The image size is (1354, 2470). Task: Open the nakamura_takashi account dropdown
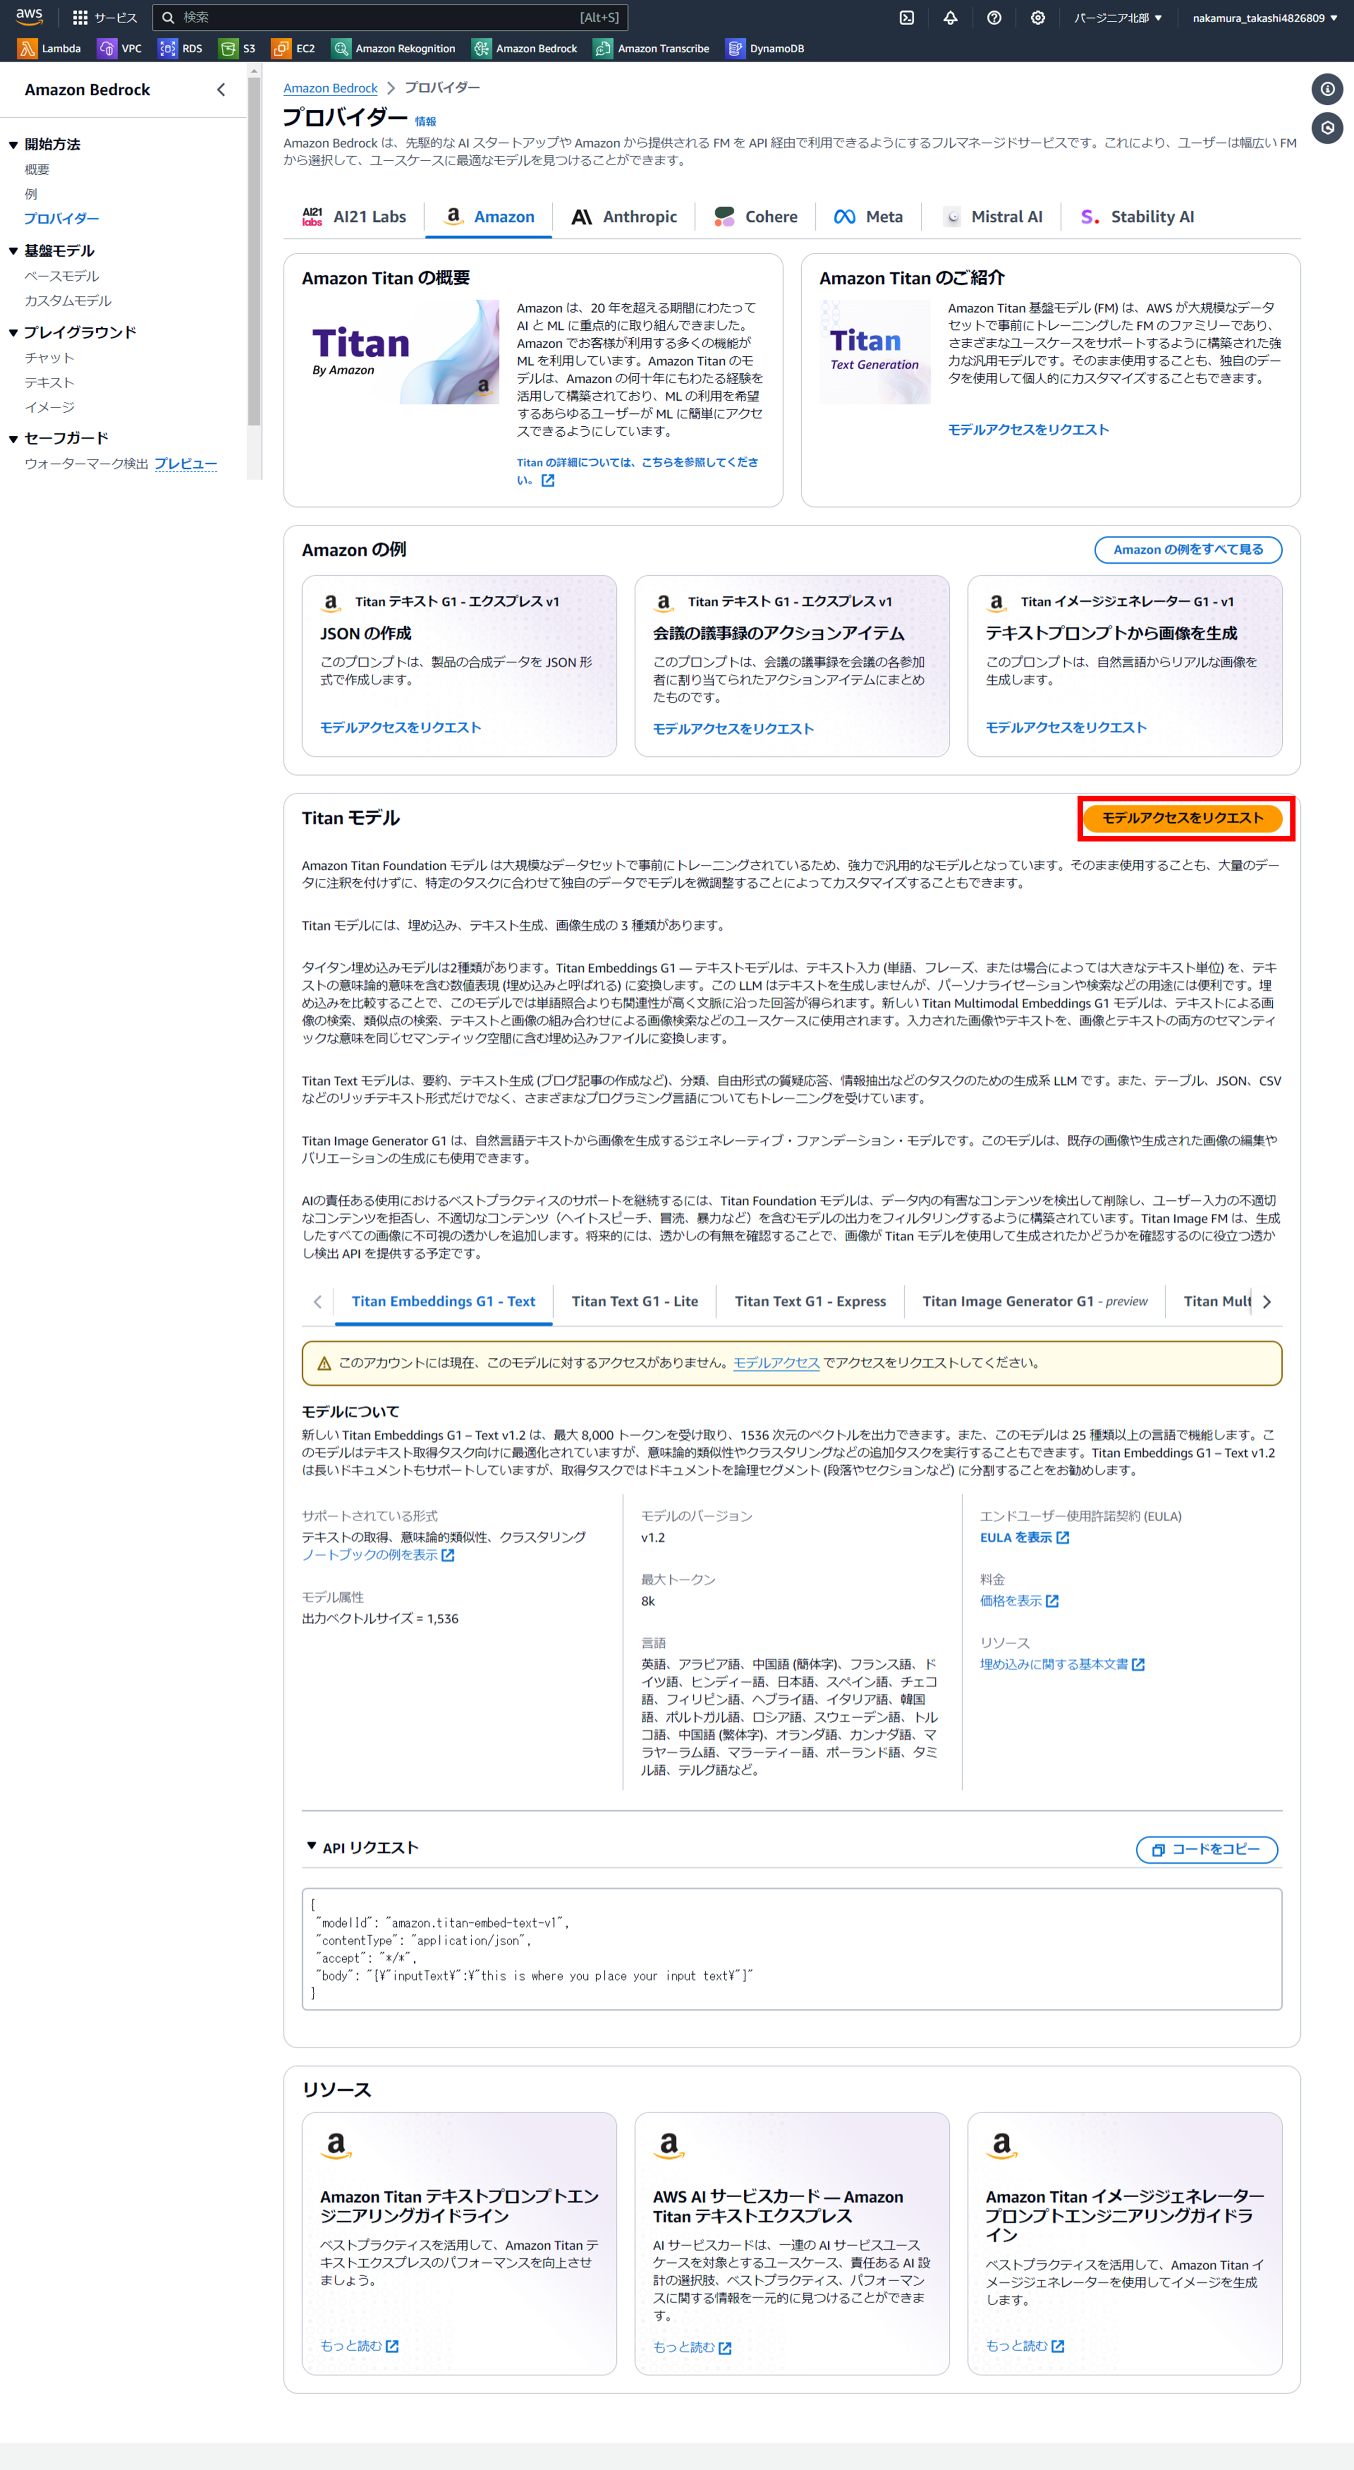(1264, 17)
